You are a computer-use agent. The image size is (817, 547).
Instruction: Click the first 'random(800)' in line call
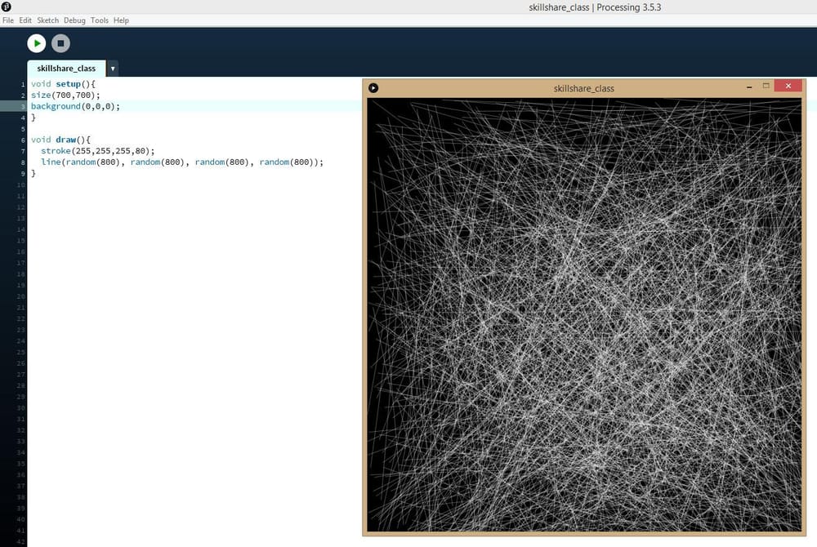(93, 162)
